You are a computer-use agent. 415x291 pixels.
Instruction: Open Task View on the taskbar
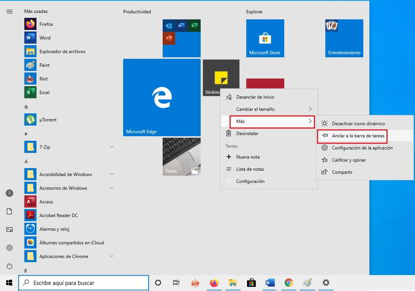176,283
